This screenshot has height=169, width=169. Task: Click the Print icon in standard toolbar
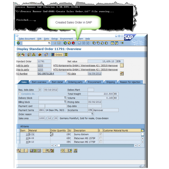pyautogui.click(x=79, y=43)
